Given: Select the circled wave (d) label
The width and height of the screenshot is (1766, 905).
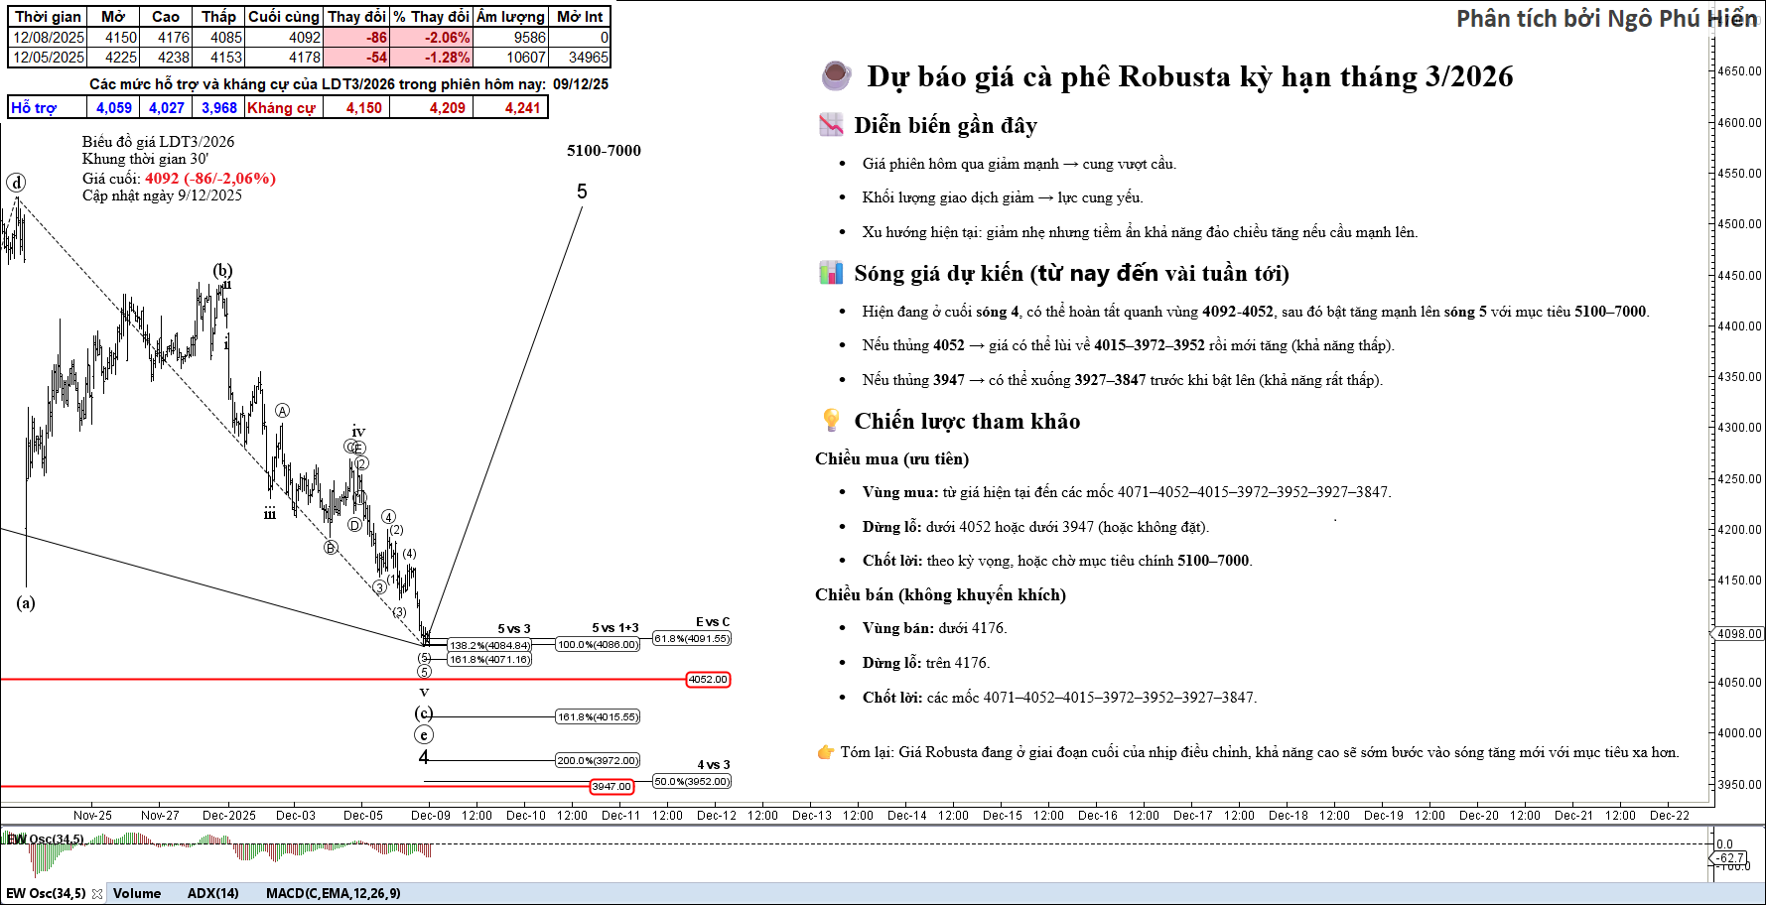Looking at the screenshot, I should point(16,183).
